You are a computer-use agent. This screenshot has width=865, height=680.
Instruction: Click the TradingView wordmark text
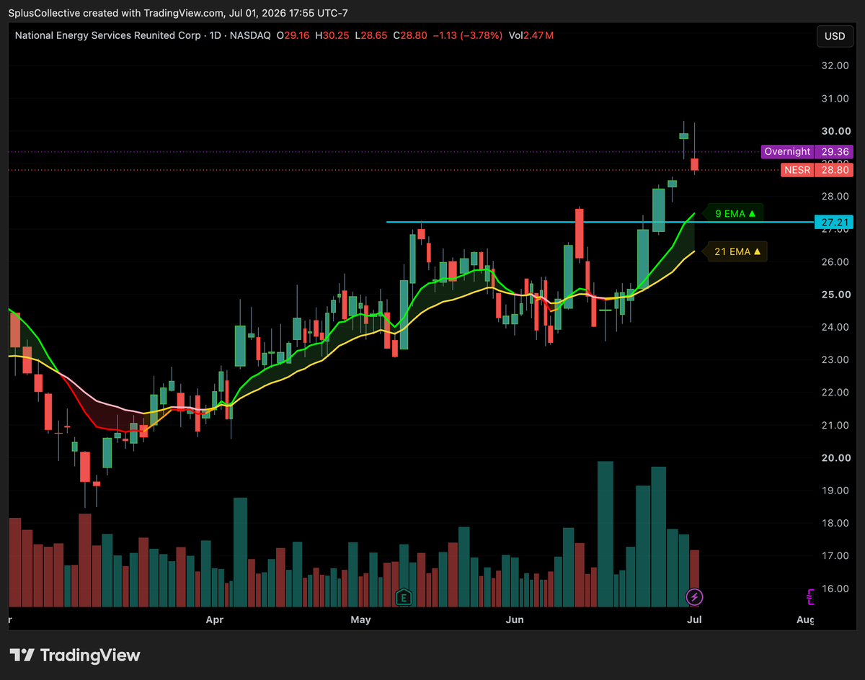pyautogui.click(x=90, y=656)
